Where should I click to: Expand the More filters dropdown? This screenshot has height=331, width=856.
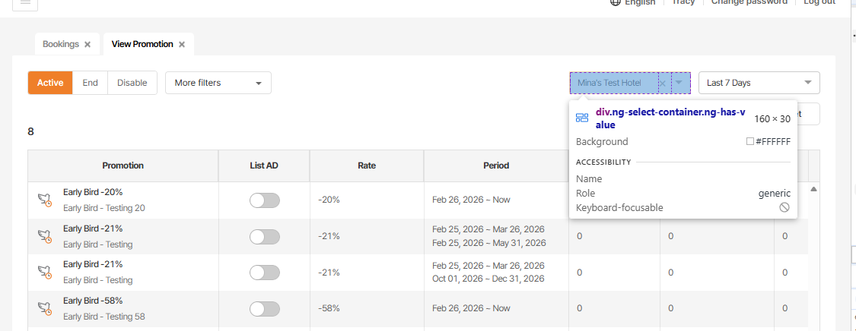pos(218,83)
